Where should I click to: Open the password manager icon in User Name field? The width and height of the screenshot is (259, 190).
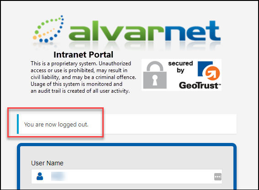tap(218, 177)
